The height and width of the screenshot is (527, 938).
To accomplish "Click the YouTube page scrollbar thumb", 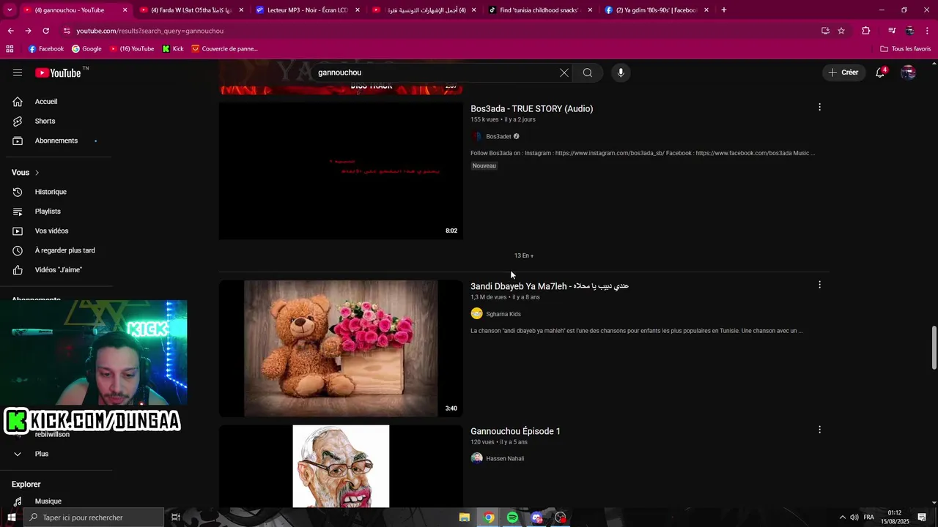I will 934,348.
